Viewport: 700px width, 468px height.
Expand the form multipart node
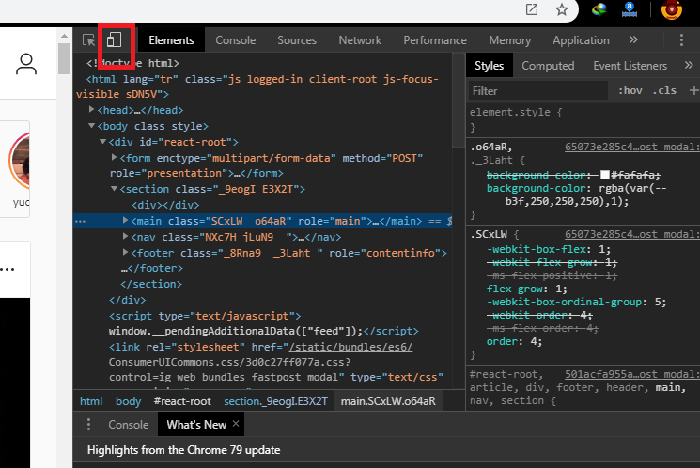114,157
